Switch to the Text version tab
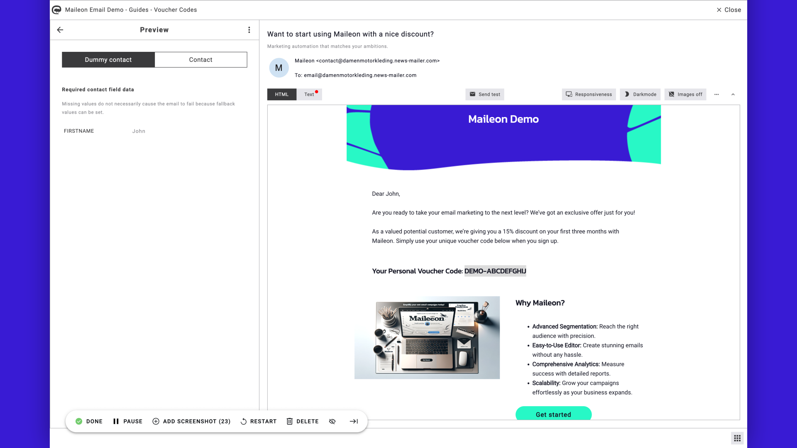 309,95
